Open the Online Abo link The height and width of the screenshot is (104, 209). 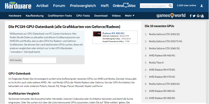(x=124, y=5)
